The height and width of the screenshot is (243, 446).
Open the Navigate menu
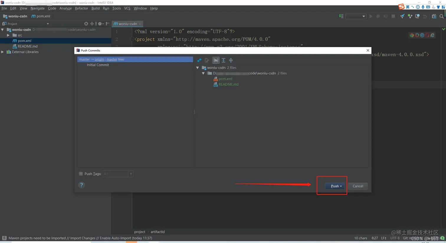click(37, 8)
